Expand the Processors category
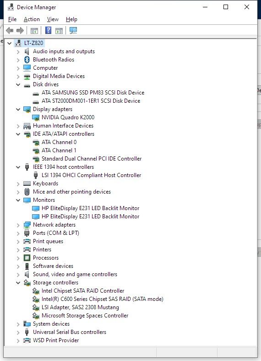The image size is (261, 361). [x=18, y=258]
